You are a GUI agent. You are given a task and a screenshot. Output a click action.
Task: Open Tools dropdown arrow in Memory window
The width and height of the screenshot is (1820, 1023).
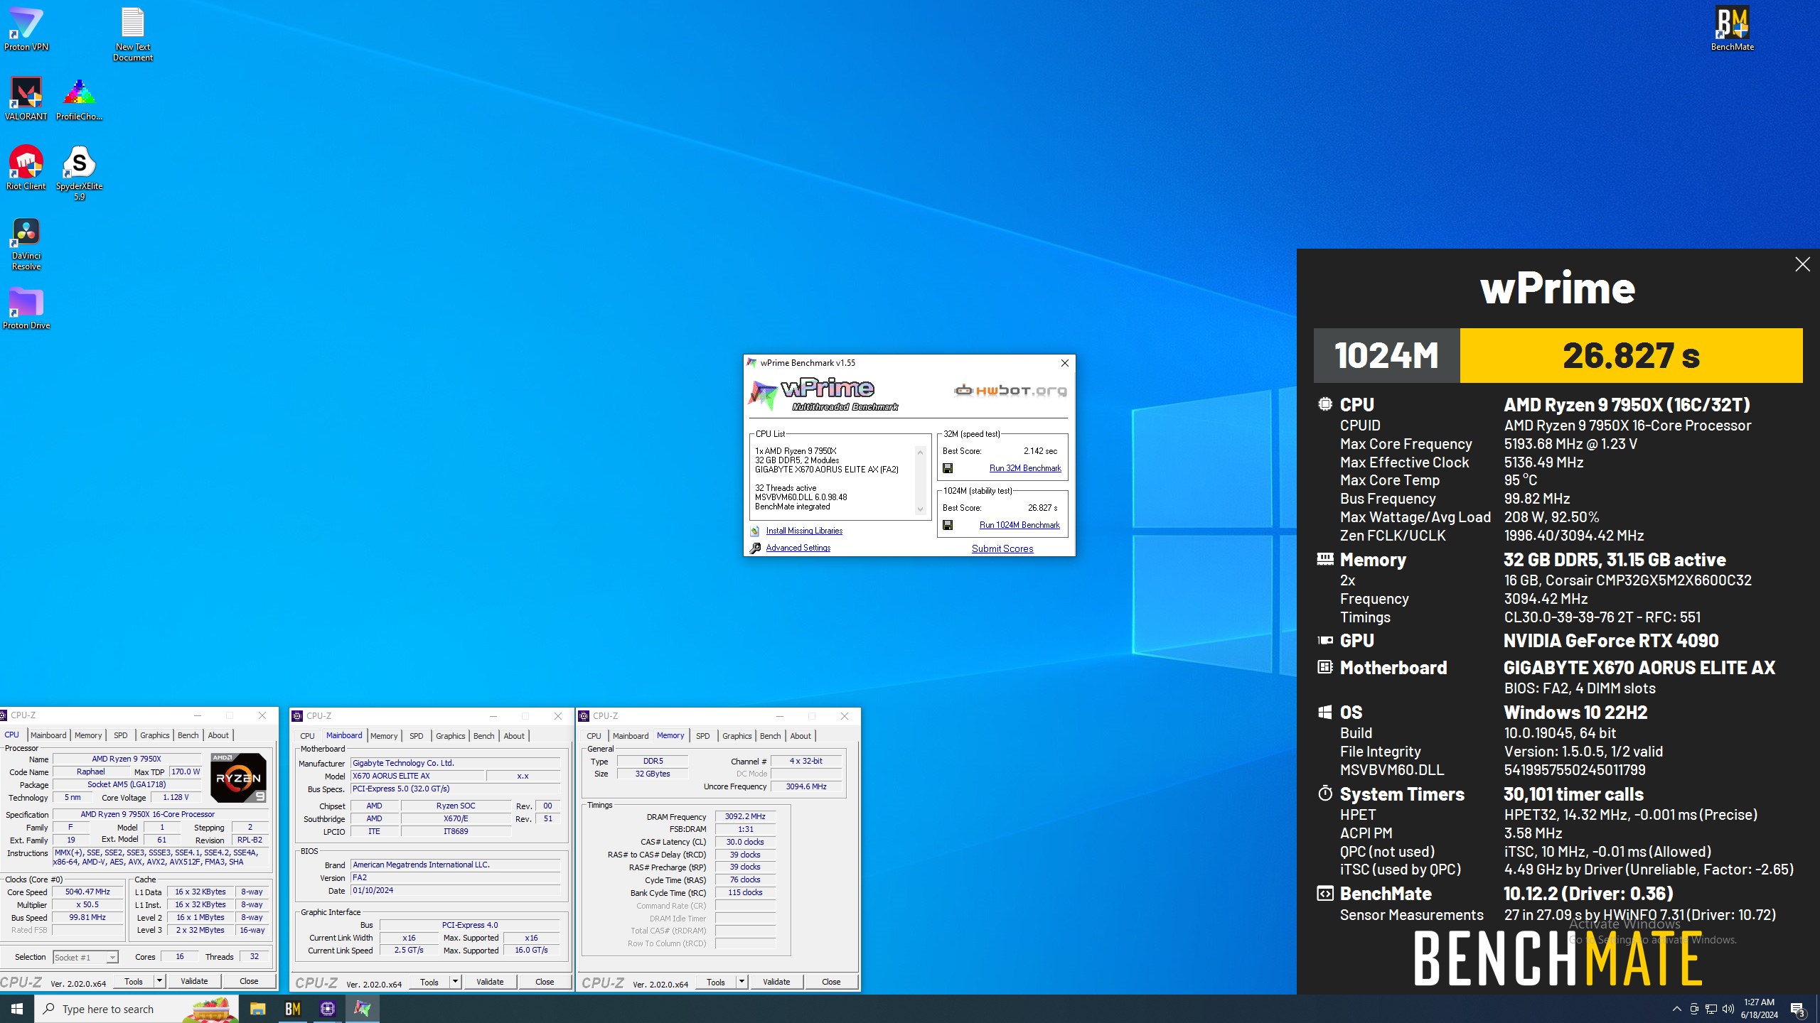click(742, 982)
